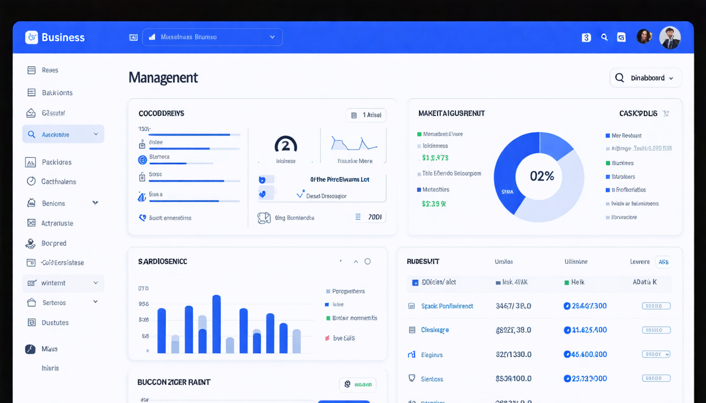The image size is (706, 403).
Task: Toggle the green Burtimes legend marker
Action: [x=608, y=163]
